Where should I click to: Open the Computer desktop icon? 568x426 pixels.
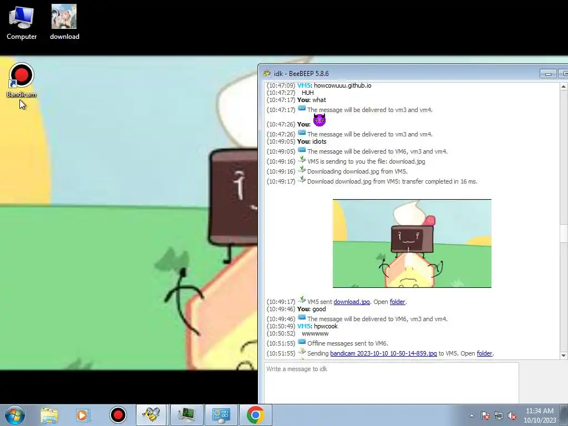click(x=22, y=23)
